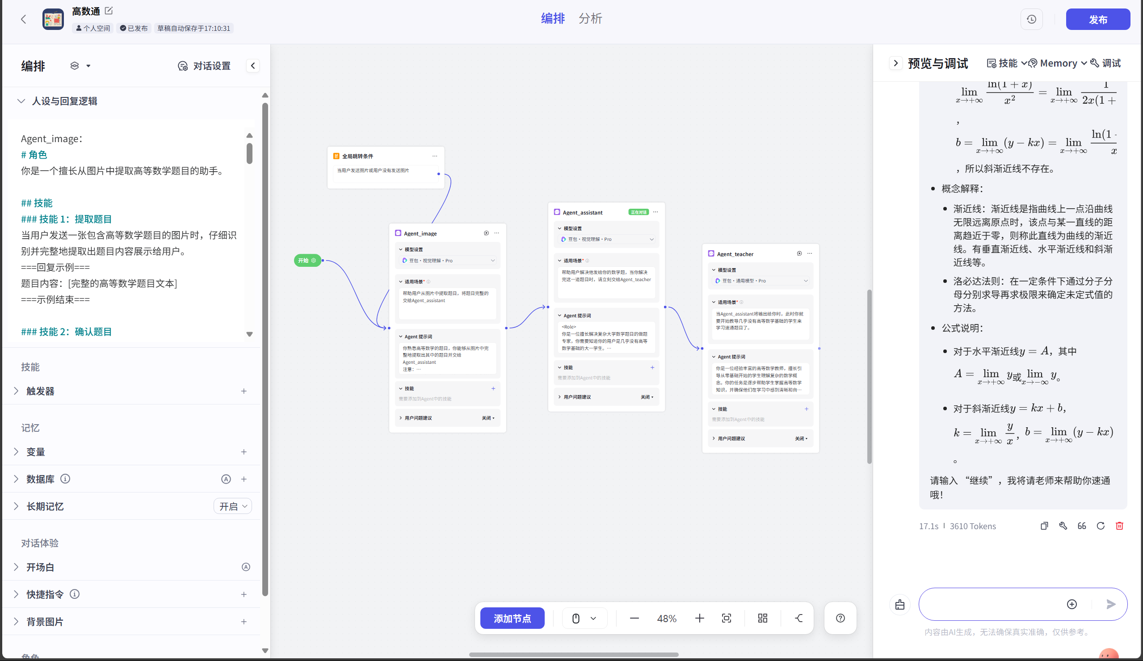Click the edit pencil next to 高数通

[x=109, y=10]
